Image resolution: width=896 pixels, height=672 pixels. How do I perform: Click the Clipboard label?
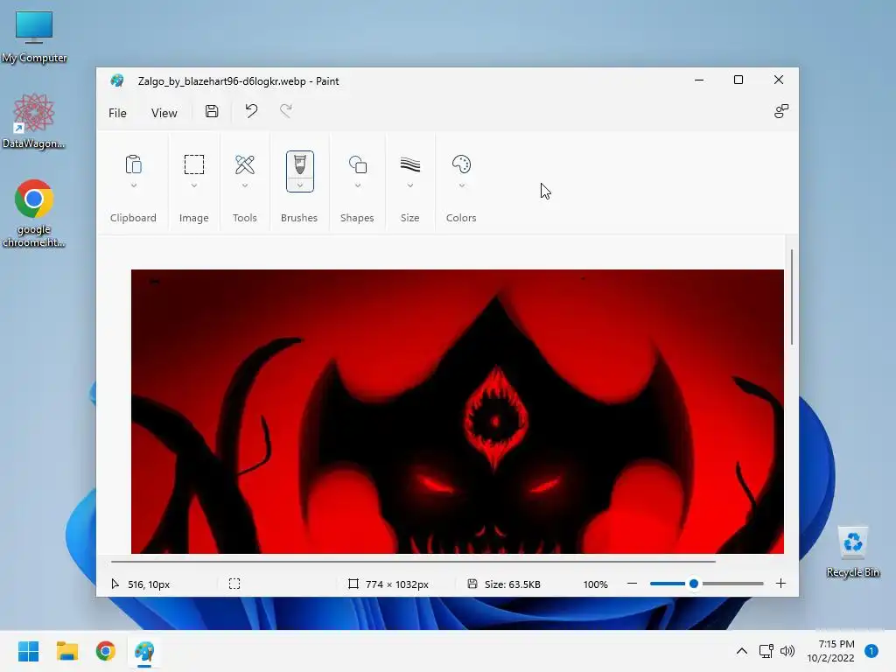[133, 218]
